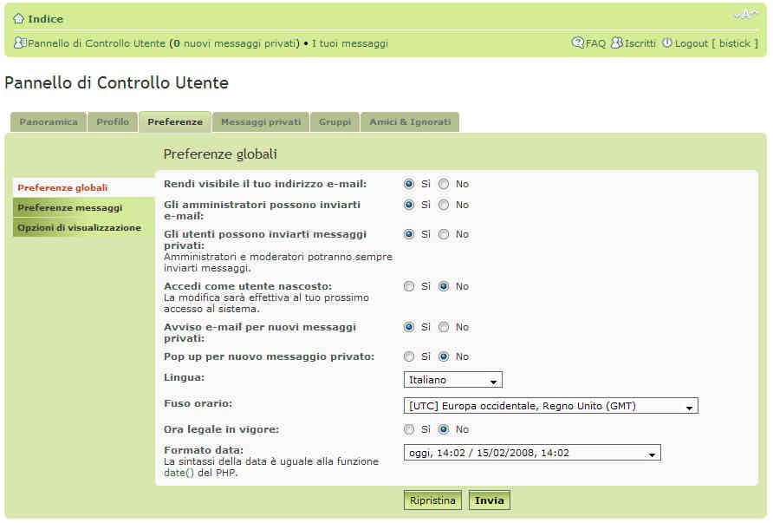Open the Fuso orario timezone dropdown

coord(550,406)
